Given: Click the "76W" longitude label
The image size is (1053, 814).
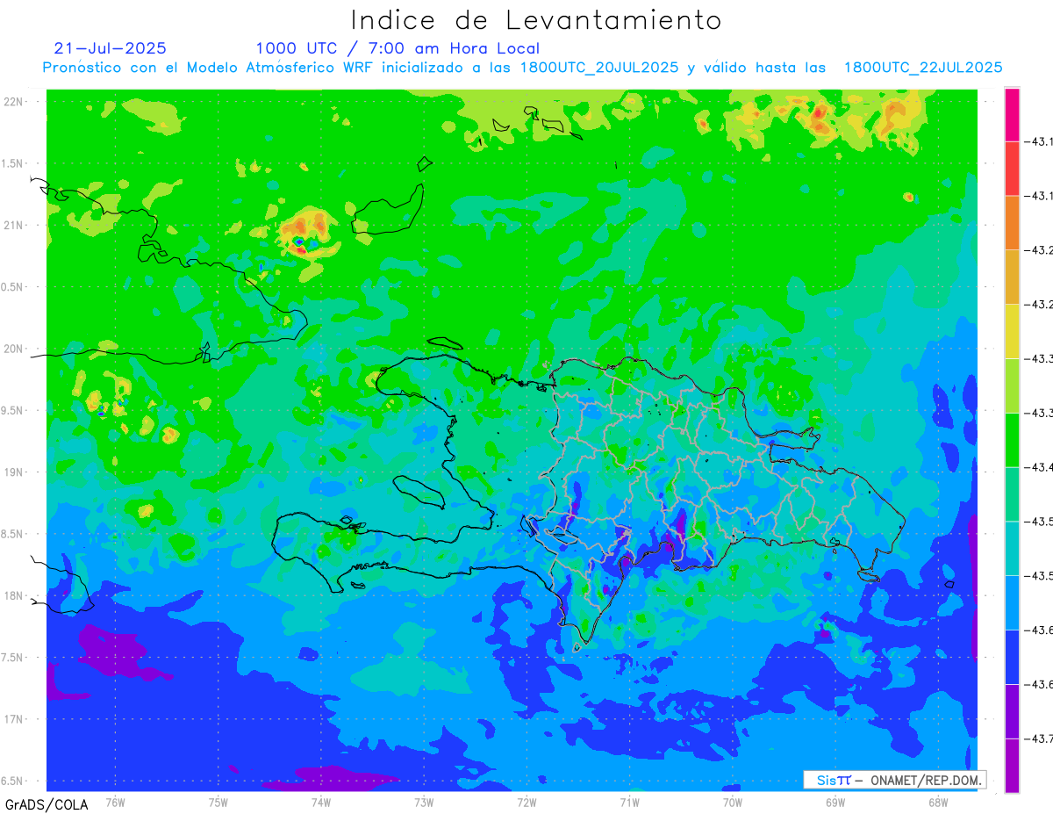Looking at the screenshot, I should tap(115, 801).
